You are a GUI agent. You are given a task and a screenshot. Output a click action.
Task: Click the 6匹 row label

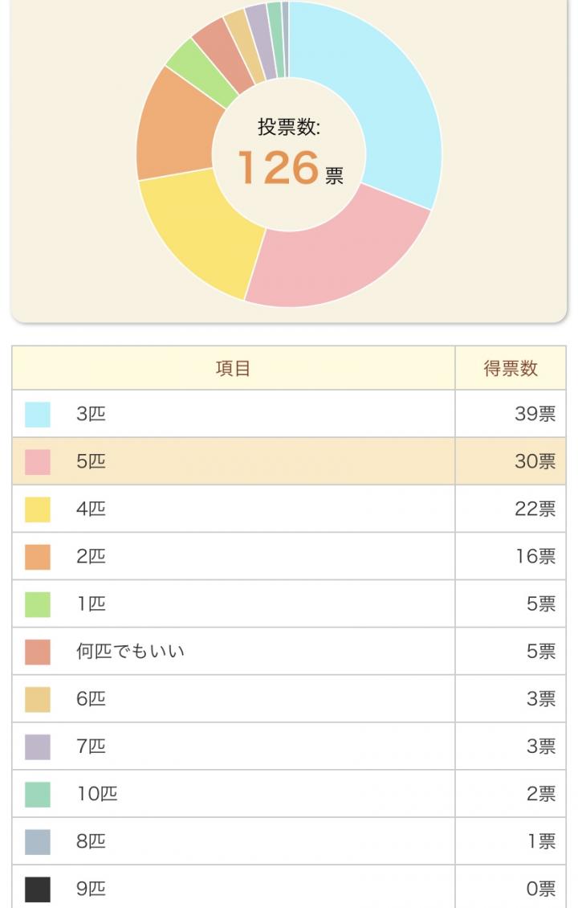coord(91,699)
